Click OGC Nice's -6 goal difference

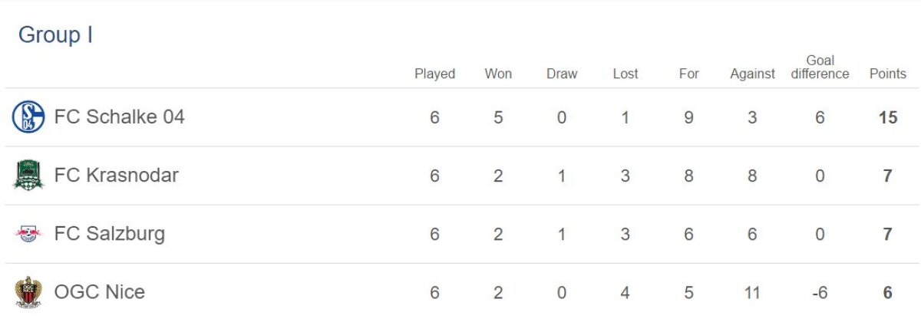click(820, 293)
